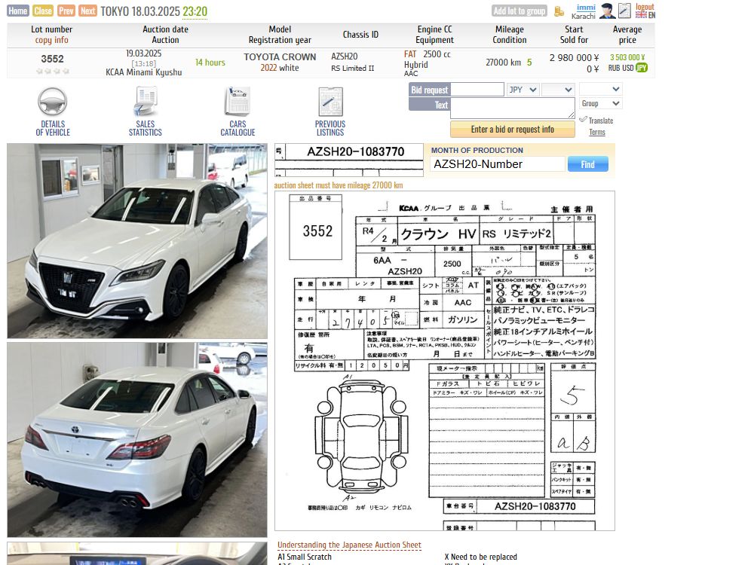The height and width of the screenshot is (565, 754).
Task: Click the AZSH20-Number production month field
Action: click(497, 164)
